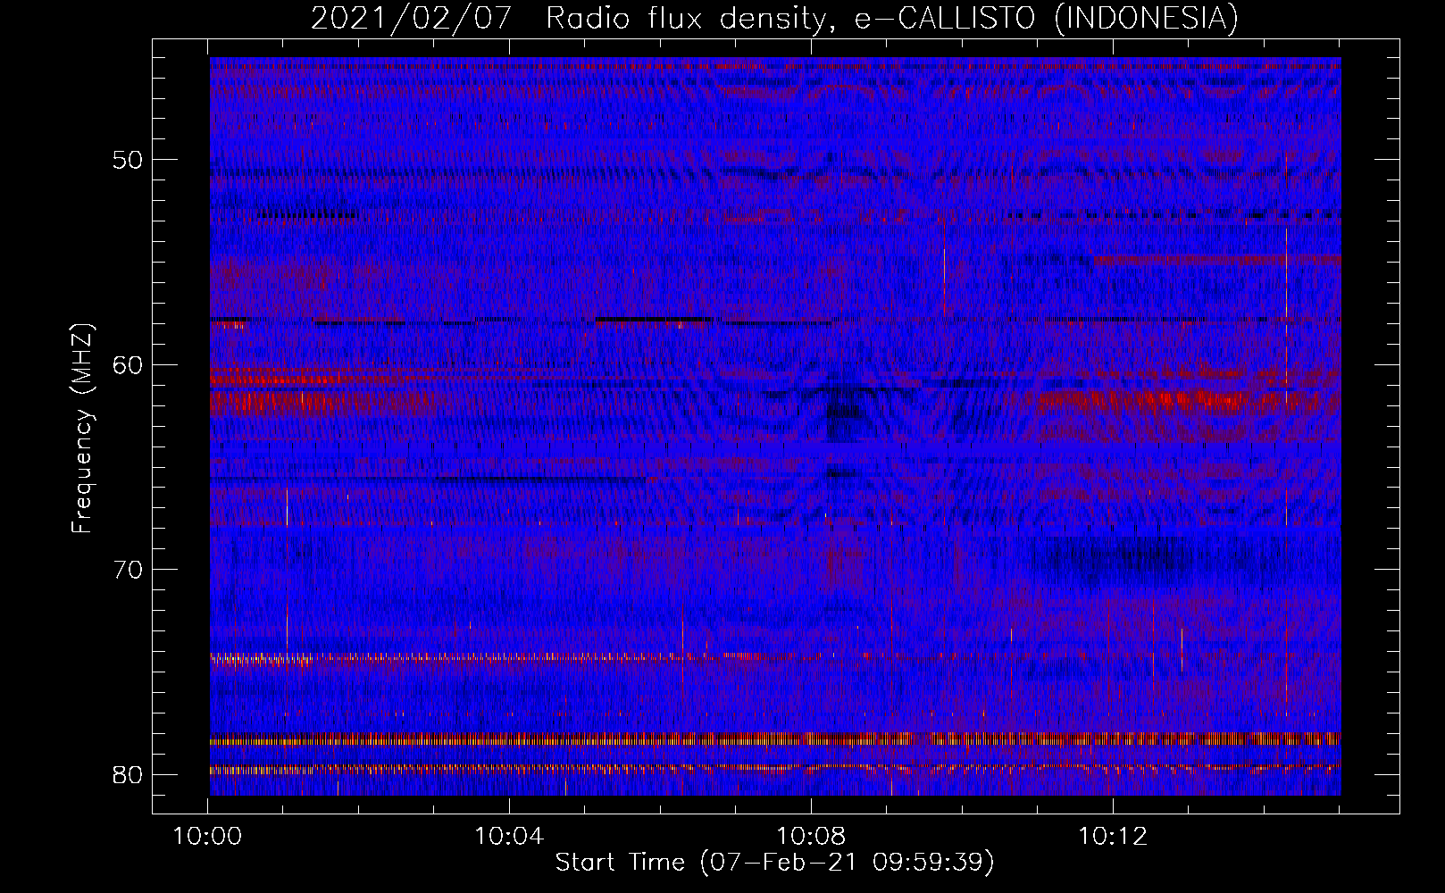Click the plot title '2021/02/07 Radio flux density, e-CALLISTO (INDONESIA)'
The image size is (1445, 893).
(774, 18)
